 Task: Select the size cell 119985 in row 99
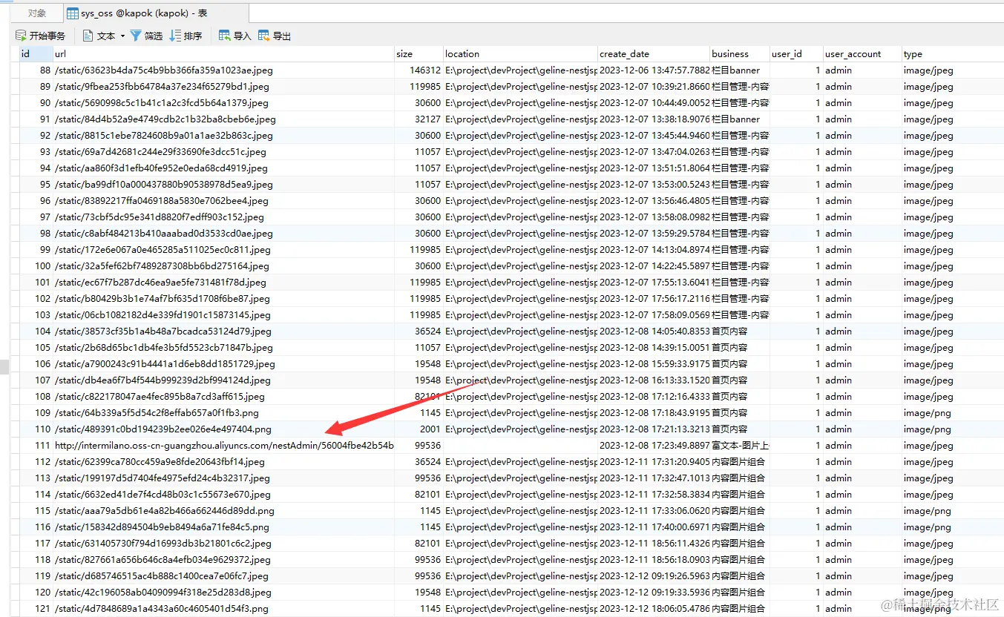(x=419, y=250)
